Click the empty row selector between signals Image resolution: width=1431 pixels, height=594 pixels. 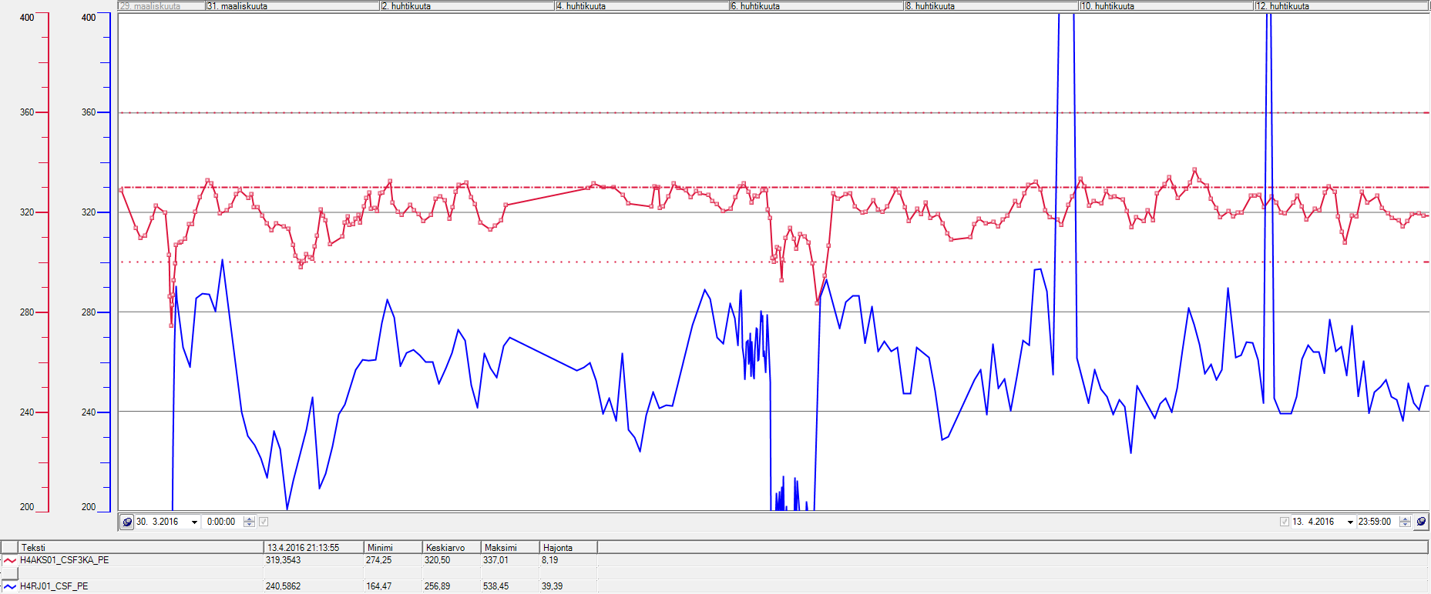(x=9, y=573)
